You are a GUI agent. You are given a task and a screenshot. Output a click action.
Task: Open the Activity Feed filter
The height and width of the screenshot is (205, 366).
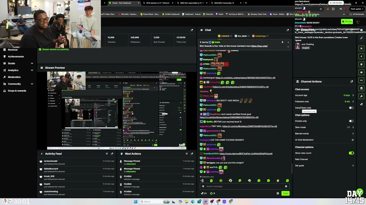107,154
